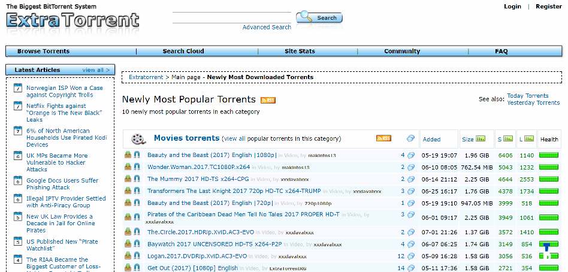Open comments bubble for Wonder.Woman row
This screenshot has width=568, height=272.
[411, 167]
